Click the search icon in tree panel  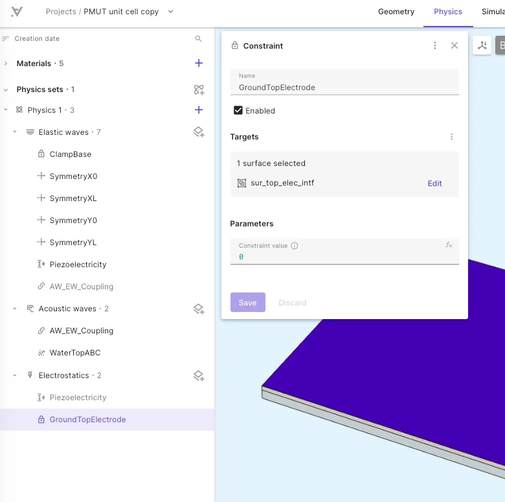(198, 39)
